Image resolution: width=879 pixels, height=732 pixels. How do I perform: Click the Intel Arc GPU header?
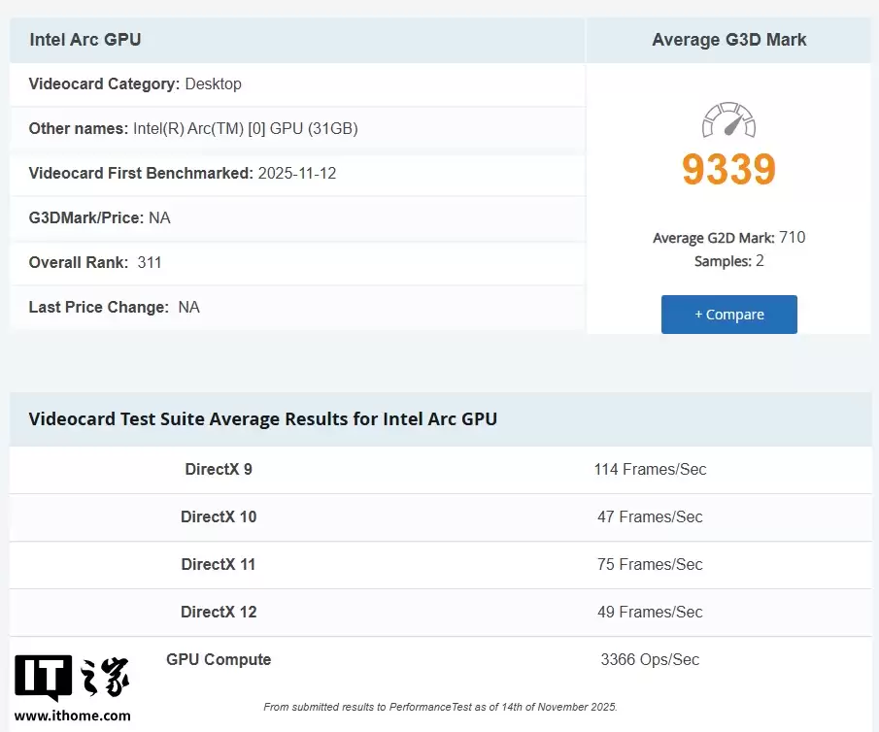click(x=85, y=40)
